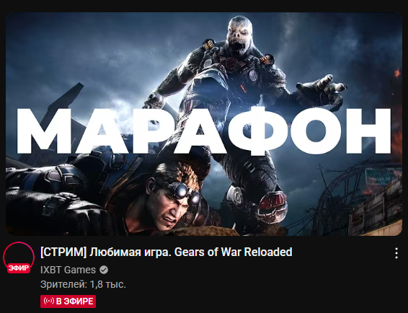Click the monster's outstretched hand
Image resolution: width=408 pixels, height=313 pixels.
(x=323, y=89)
